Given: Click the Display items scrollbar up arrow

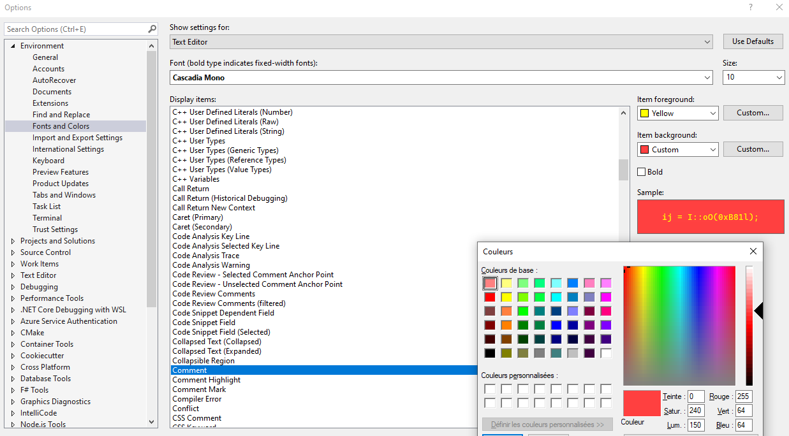Looking at the screenshot, I should coord(624,112).
